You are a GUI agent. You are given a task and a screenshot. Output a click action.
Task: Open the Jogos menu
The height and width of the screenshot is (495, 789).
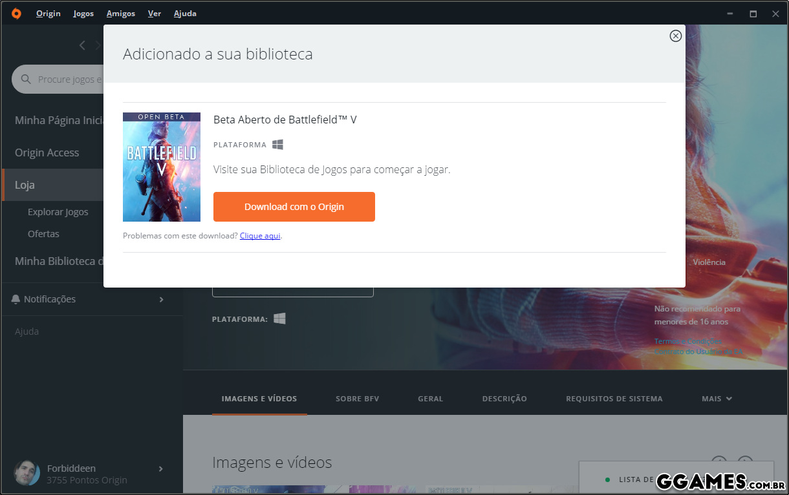[83, 14]
